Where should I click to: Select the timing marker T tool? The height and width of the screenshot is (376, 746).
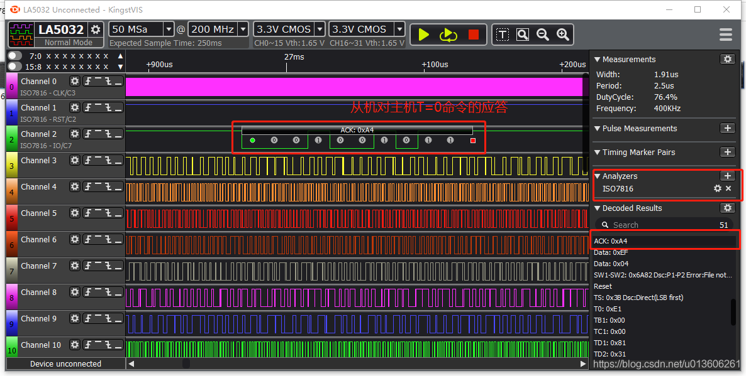(503, 35)
